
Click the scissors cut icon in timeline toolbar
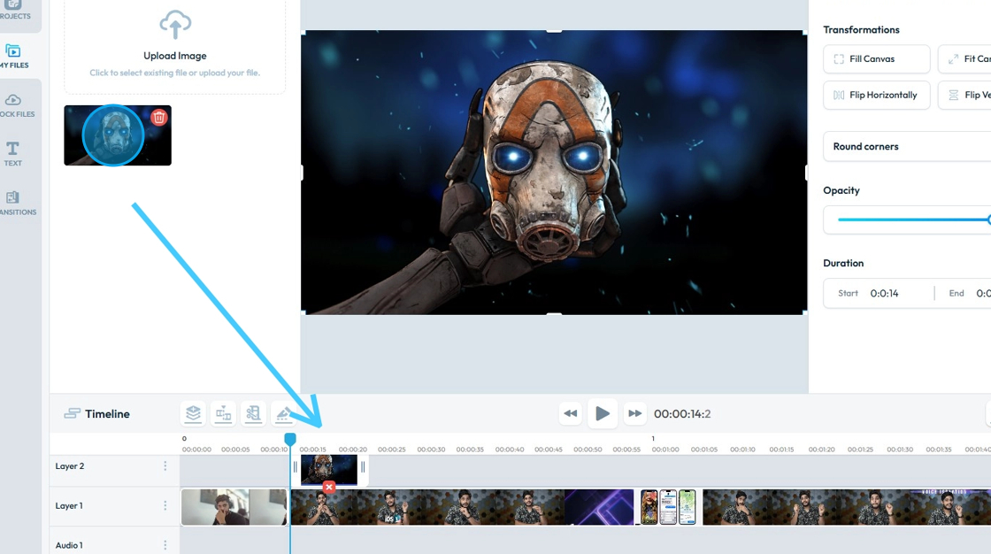[253, 413]
